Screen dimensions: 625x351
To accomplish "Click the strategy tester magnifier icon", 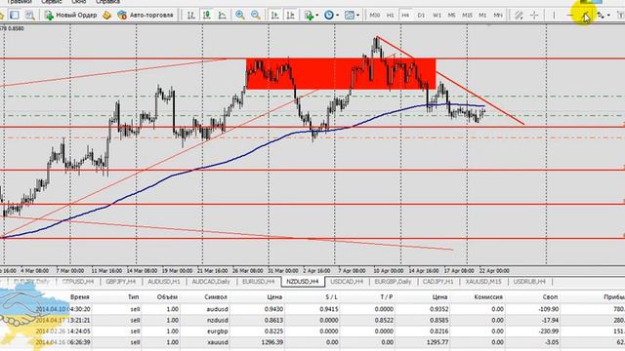I will [x=30, y=16].
